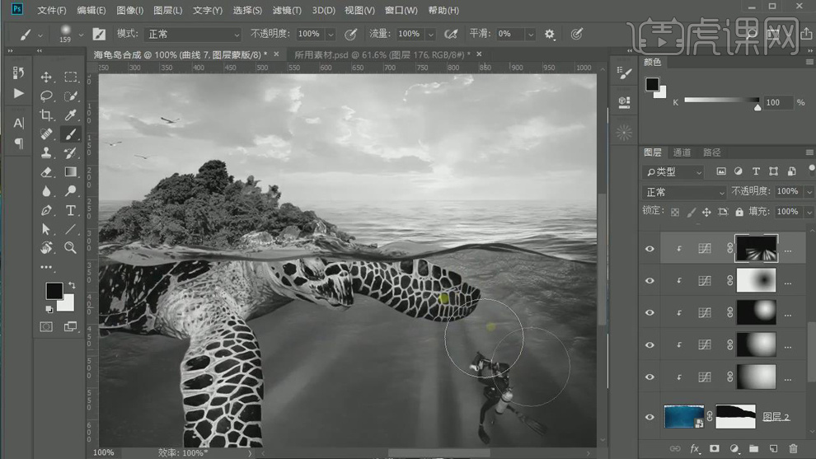Choose the Horizontal Type tool
Screen dimensions: 816x459
pyautogui.click(x=71, y=210)
